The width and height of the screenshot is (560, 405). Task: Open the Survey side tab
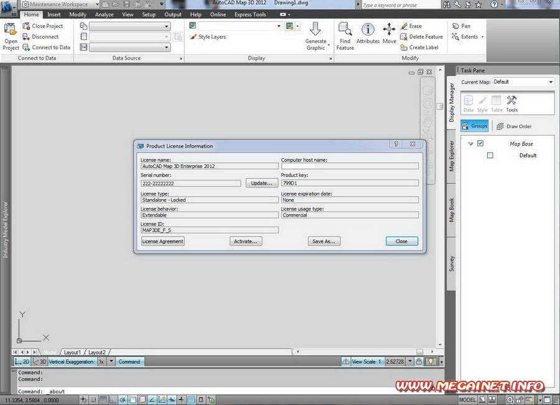452,264
